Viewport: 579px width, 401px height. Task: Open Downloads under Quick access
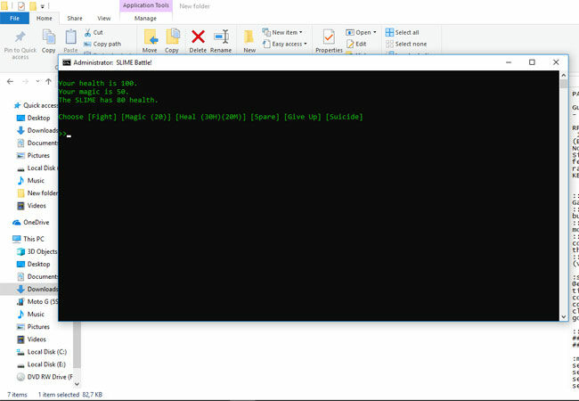(37, 130)
